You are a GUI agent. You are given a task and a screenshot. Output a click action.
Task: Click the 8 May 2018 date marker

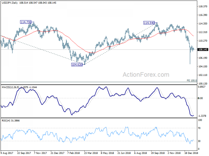tap(107, 153)
